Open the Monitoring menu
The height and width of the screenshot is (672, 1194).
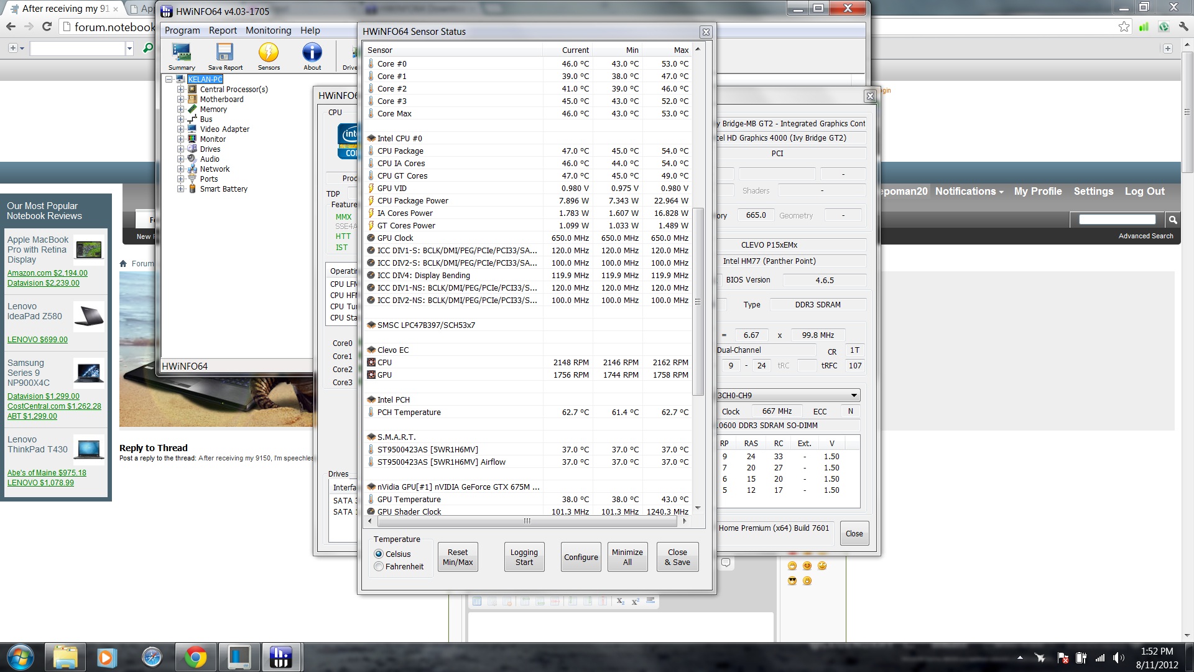[x=268, y=30]
